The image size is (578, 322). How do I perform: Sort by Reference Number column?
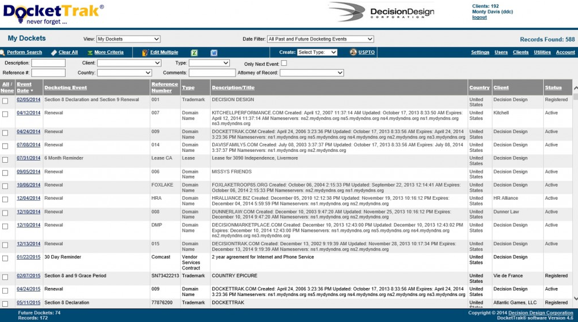(164, 87)
